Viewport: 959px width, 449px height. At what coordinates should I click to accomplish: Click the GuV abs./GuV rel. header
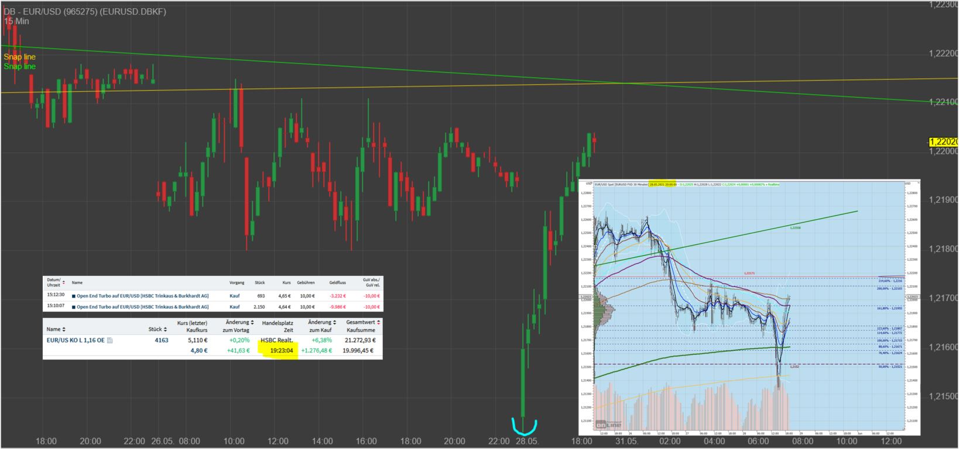(x=371, y=282)
